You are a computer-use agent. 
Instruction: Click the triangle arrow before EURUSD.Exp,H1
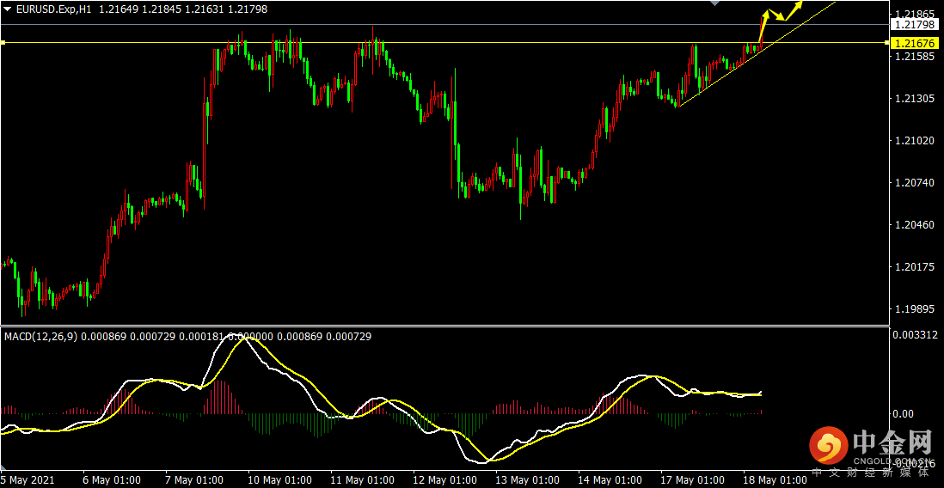[x=7, y=9]
